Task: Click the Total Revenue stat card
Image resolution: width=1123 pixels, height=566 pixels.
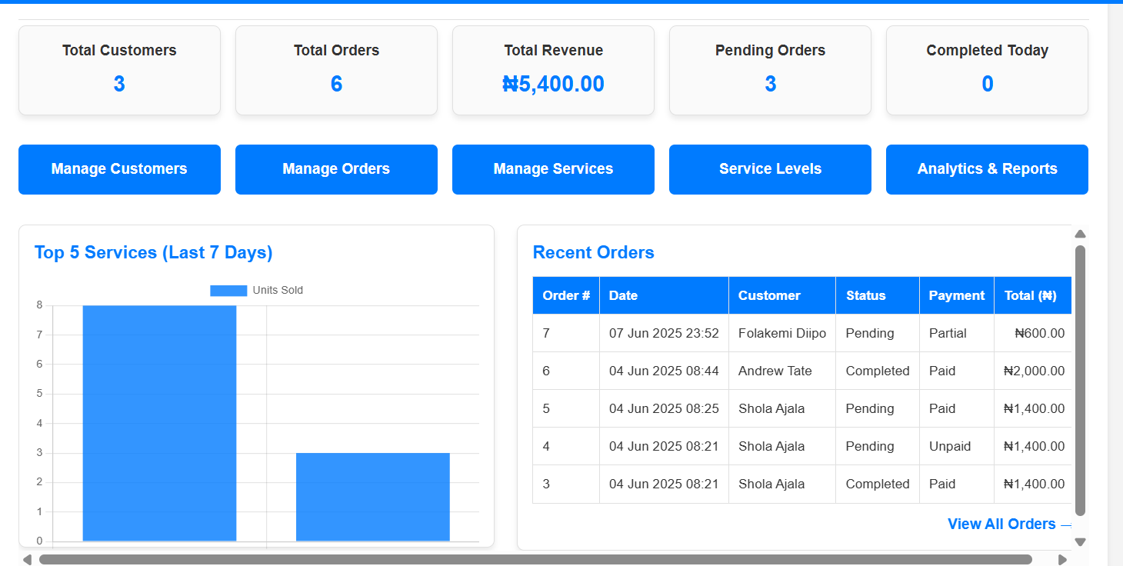Action: [553, 70]
